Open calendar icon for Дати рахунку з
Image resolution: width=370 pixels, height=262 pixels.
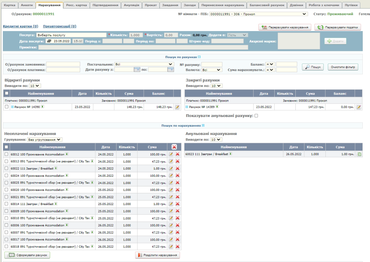point(136,70)
